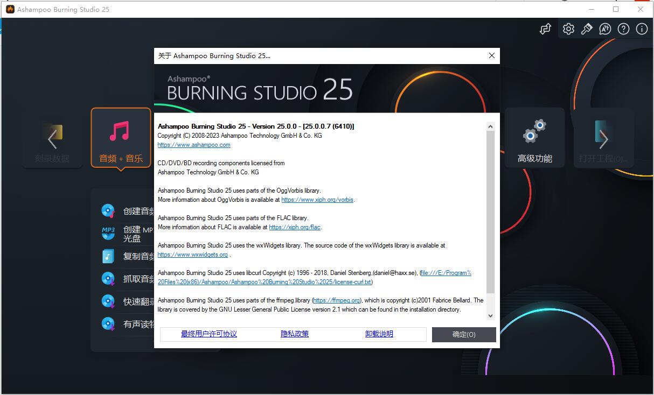The height and width of the screenshot is (395, 654).
Task: Open the https://www.ashampoo.com link
Action: click(x=194, y=145)
